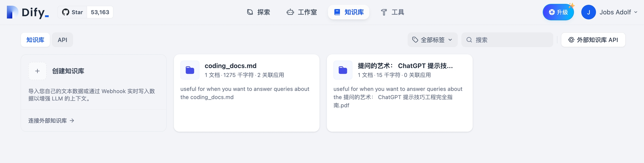Click the GitHub Star icon

pyautogui.click(x=66, y=12)
